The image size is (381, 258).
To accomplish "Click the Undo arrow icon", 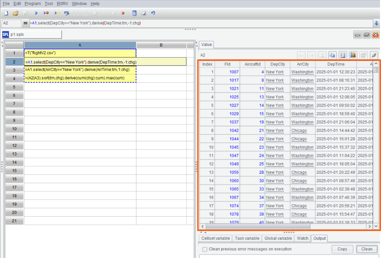I will (x=153, y=13).
